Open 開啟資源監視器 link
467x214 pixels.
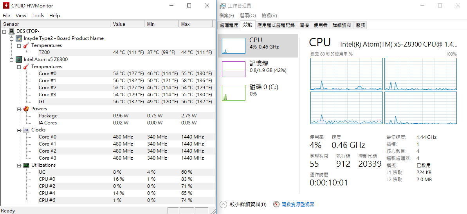(298, 205)
